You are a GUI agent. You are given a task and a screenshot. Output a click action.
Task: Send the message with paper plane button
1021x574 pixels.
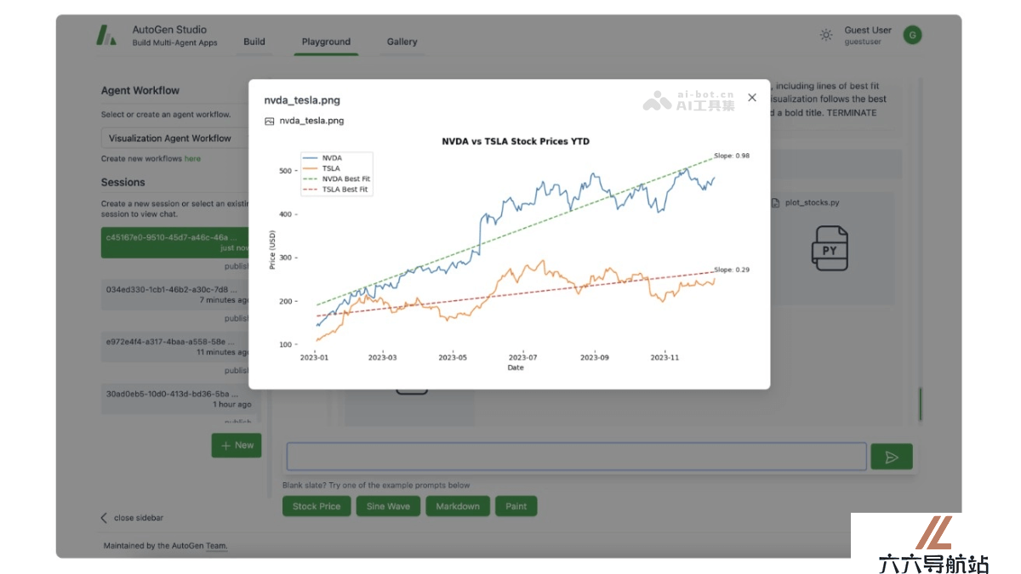(x=892, y=457)
